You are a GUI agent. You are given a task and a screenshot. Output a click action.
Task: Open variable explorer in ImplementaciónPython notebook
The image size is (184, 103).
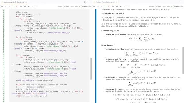coord(29,7)
